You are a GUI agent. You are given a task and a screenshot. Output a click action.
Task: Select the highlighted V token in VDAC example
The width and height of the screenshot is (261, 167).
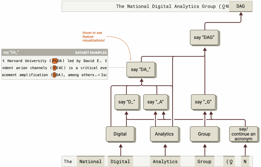tap(54, 68)
